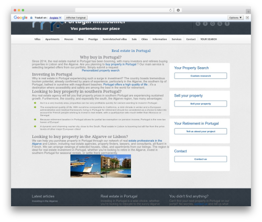262x222 pixels.
Task: Click the Sell your property button
Action: click(201, 103)
